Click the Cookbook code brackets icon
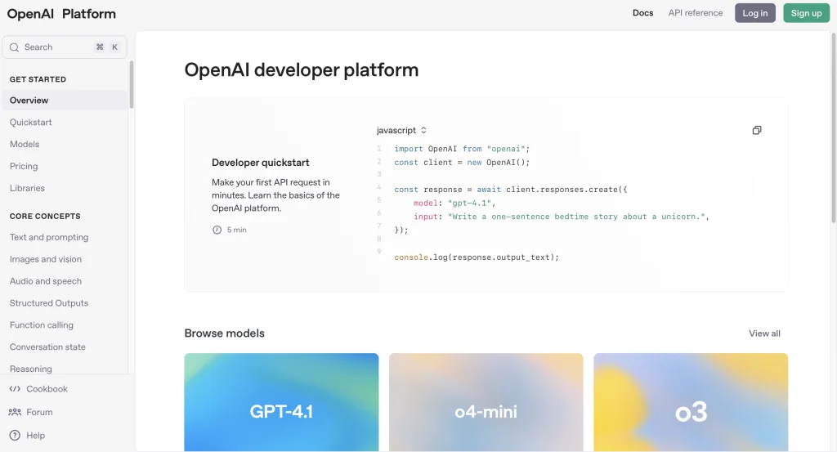The width and height of the screenshot is (837, 452). pyautogui.click(x=15, y=389)
